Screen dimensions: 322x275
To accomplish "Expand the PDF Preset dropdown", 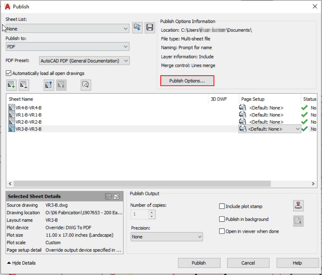I will click(84, 61).
